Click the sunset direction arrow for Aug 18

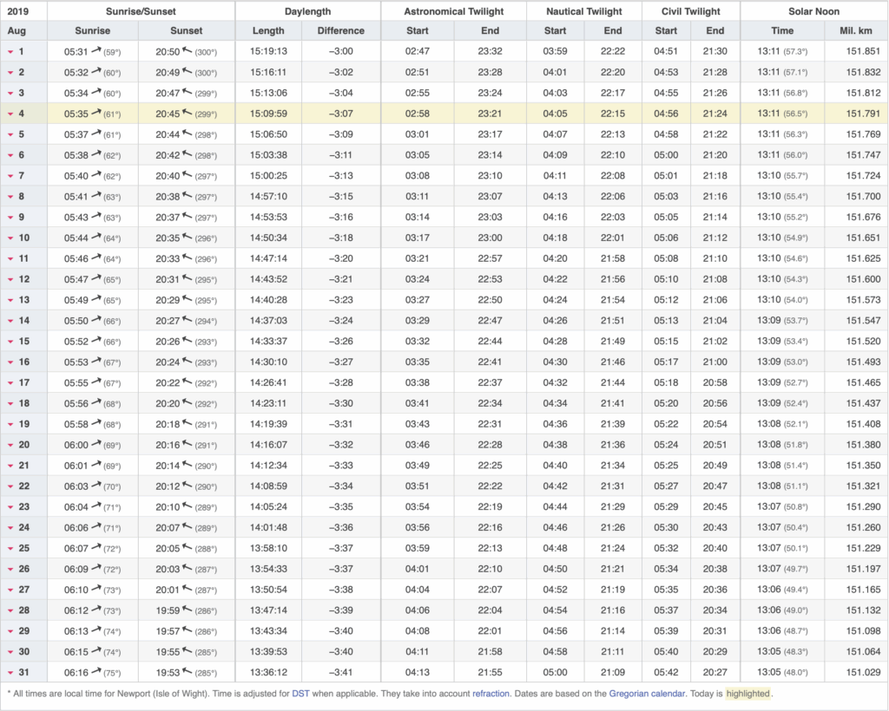[188, 403]
